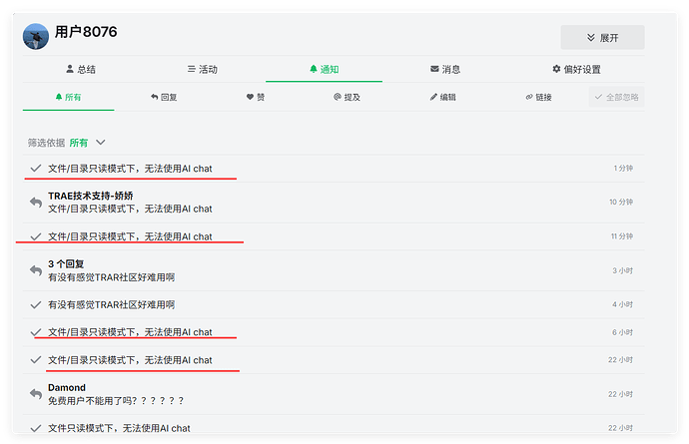Show only 回复 notifications

point(164,97)
